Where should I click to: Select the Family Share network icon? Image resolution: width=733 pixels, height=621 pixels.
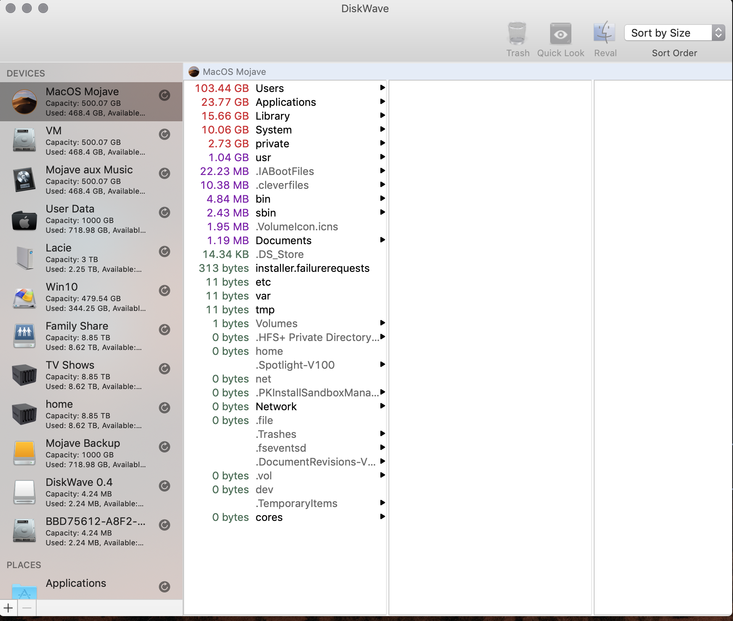(24, 336)
